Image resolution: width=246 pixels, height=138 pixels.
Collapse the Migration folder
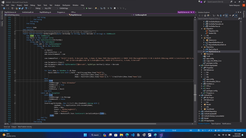(x=202, y=29)
